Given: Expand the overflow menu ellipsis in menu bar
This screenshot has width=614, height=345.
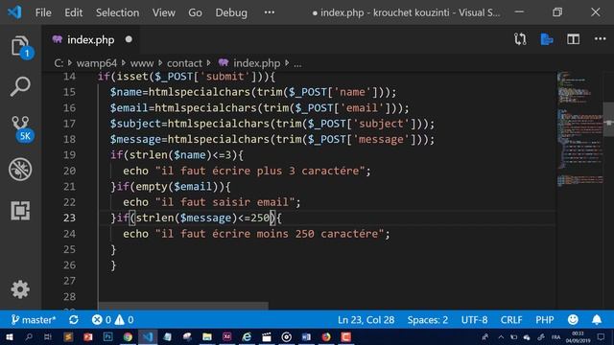Looking at the screenshot, I should [x=269, y=12].
